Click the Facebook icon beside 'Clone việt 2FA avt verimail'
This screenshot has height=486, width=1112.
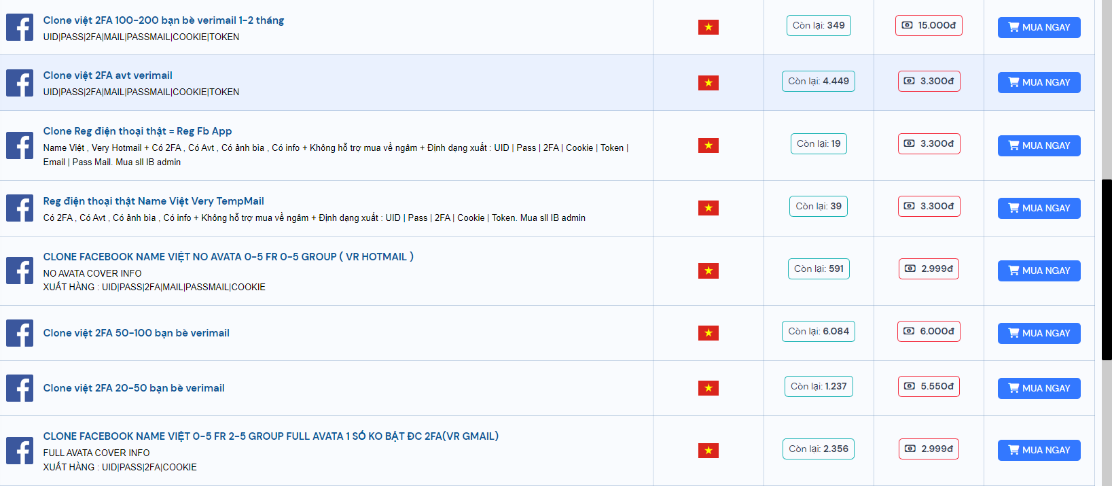[x=20, y=83]
